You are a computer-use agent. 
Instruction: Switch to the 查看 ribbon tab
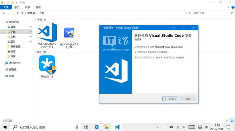[38, 7]
